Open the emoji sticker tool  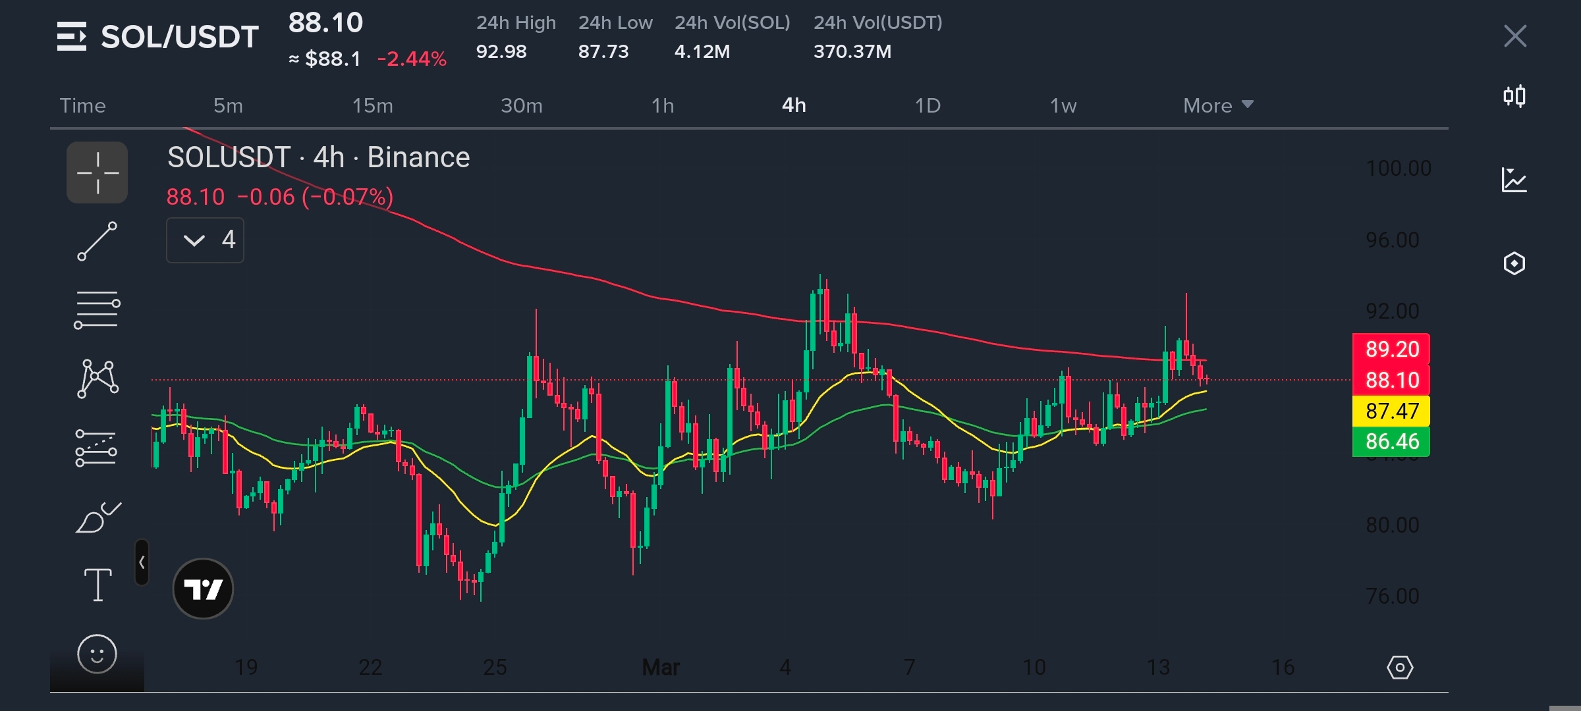point(97,654)
